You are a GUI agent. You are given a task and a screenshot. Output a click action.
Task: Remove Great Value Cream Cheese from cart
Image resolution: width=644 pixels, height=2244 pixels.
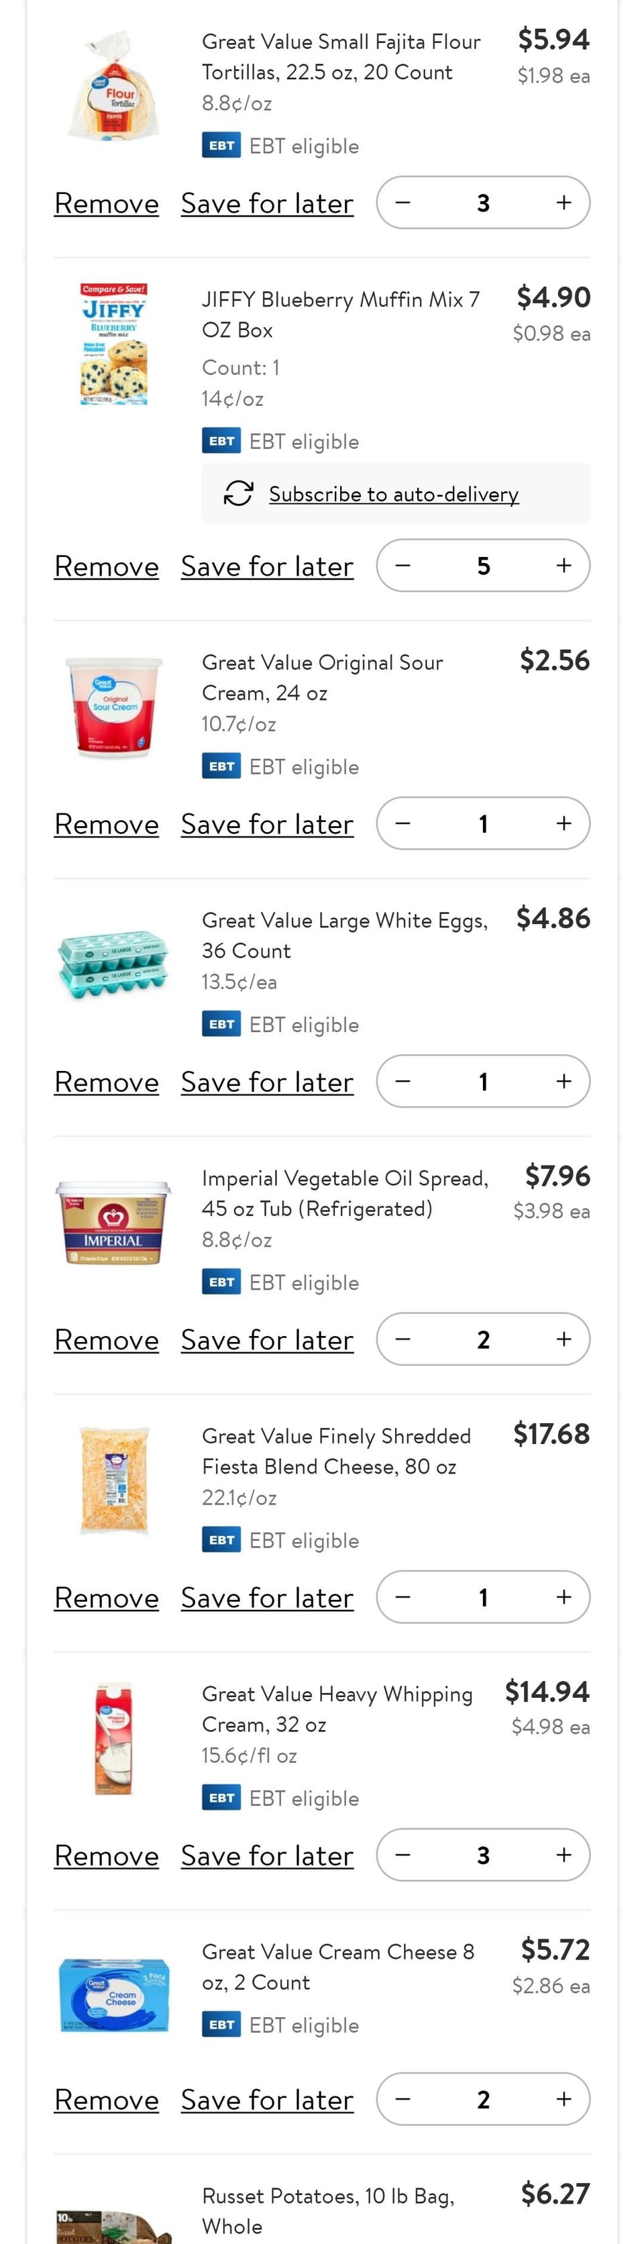[106, 2100]
